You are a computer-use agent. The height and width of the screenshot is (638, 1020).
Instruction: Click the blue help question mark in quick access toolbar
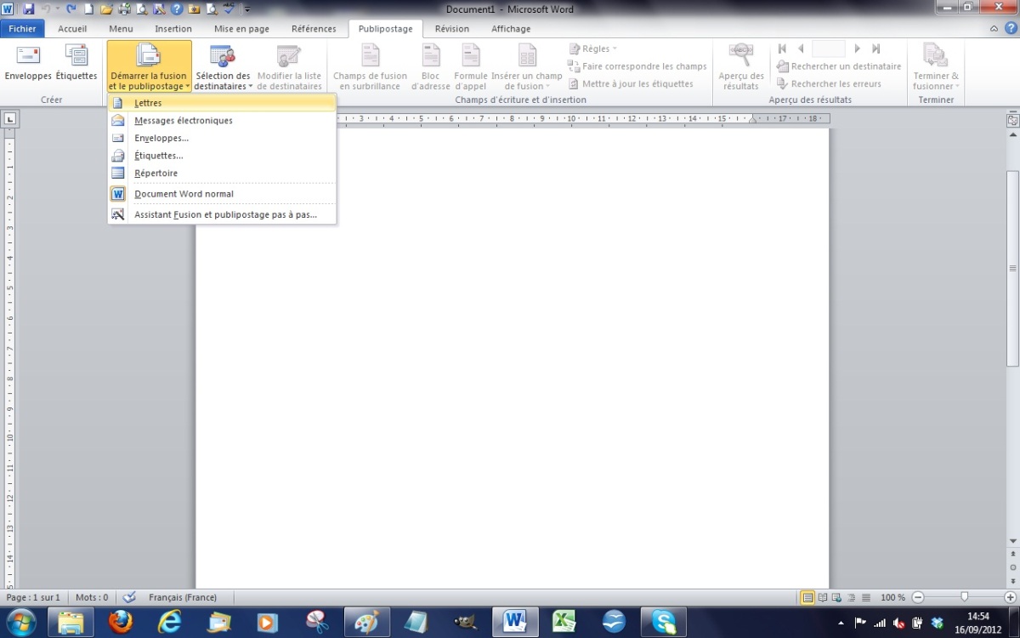177,9
